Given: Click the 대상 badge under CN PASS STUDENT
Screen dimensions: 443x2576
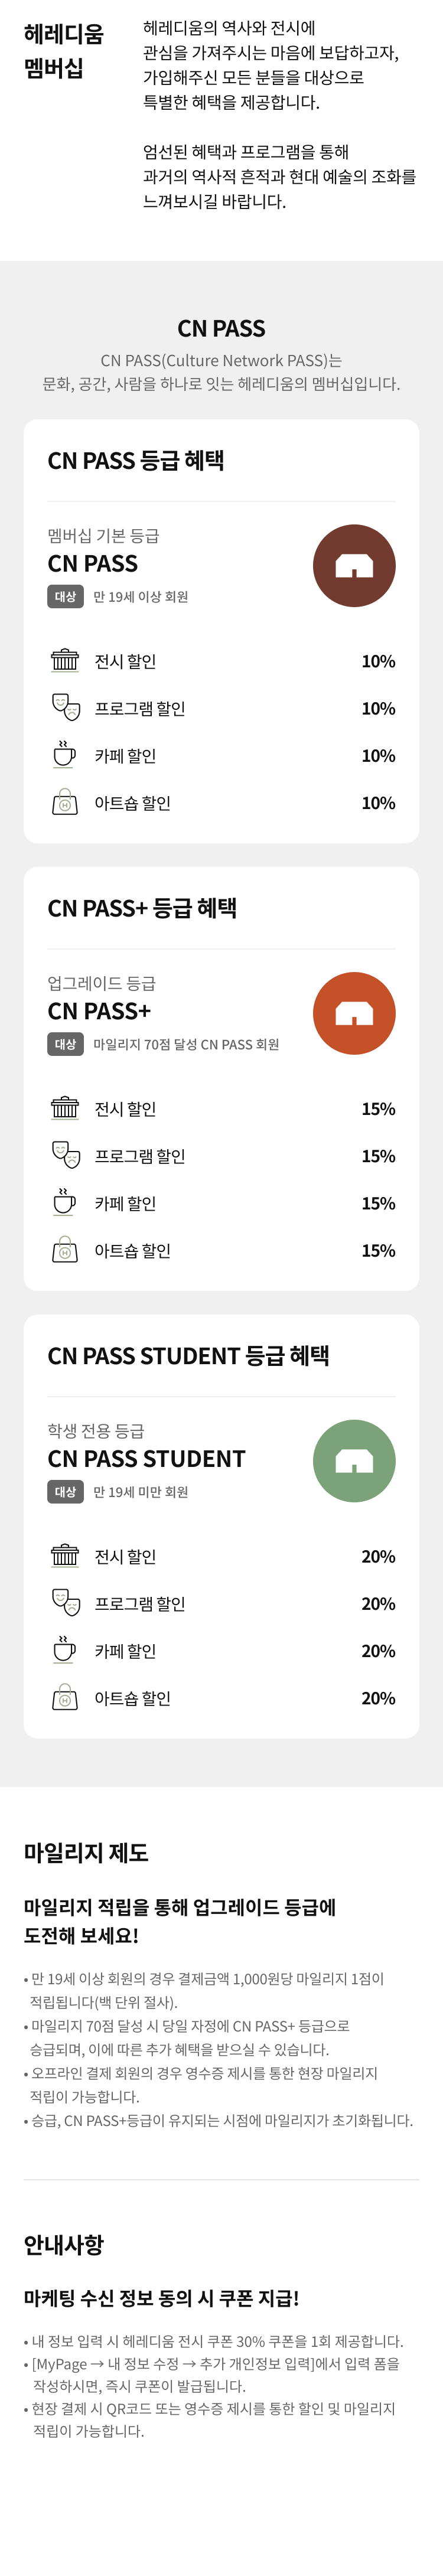Looking at the screenshot, I should [65, 1492].
